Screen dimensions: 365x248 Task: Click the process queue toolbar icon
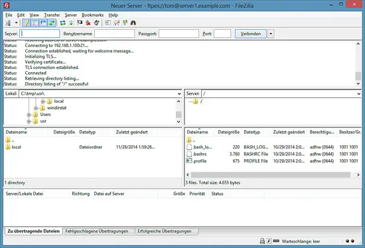tap(71, 23)
